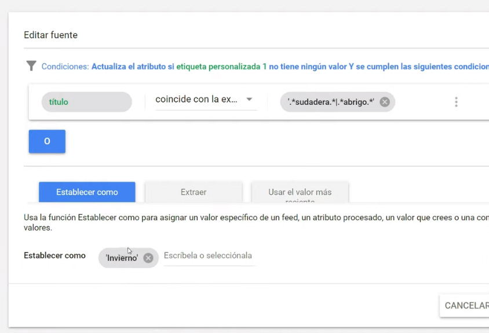
Task: Open the three-dot condition options menu
Action: (456, 102)
